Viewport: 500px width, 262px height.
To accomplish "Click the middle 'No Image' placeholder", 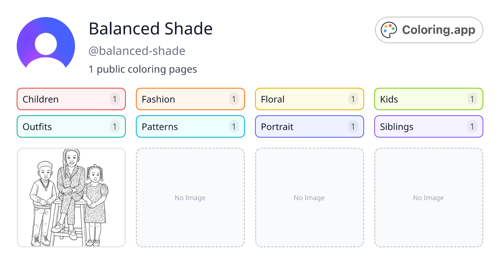I will 309,198.
